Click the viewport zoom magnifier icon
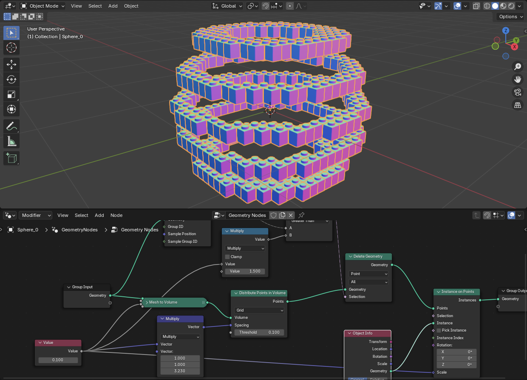527x380 pixels. click(518, 66)
